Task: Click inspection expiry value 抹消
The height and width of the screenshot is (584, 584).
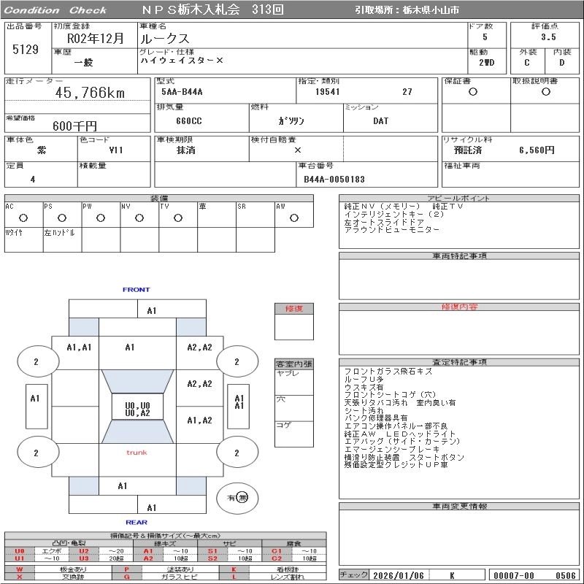Action: point(186,150)
